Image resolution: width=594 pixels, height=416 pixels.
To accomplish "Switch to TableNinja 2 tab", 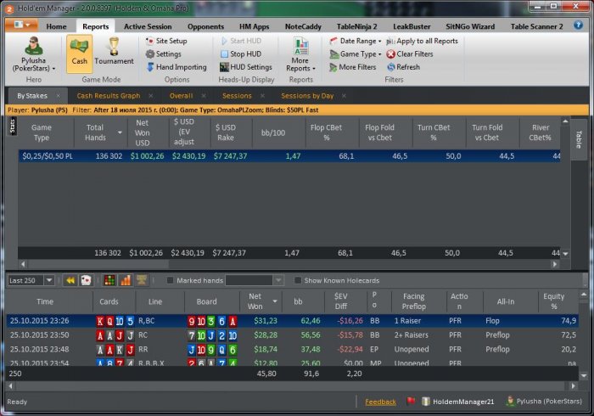I will 357,26.
